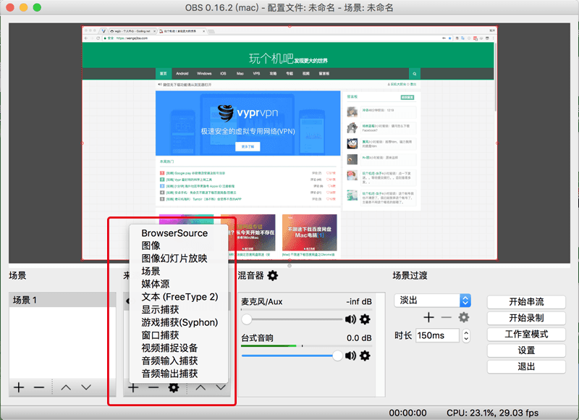Add a new scene with plus icon
The image size is (579, 420).
(x=18, y=387)
